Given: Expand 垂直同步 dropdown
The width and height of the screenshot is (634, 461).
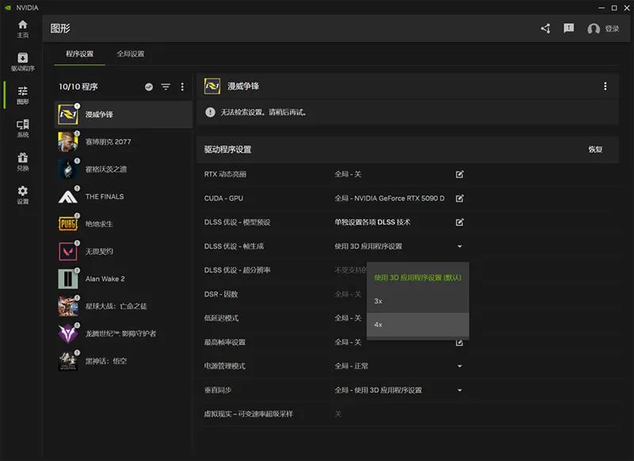Looking at the screenshot, I should (x=460, y=390).
